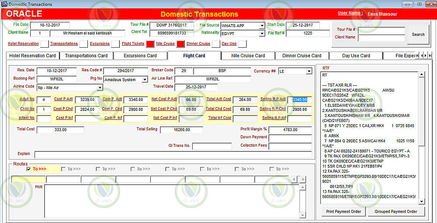Toggle the Day Use checkbox

(x=243, y=44)
